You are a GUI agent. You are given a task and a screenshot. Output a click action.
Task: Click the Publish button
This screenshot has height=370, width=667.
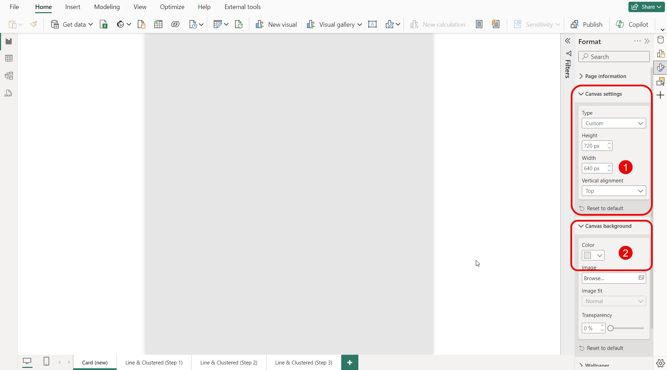point(587,24)
